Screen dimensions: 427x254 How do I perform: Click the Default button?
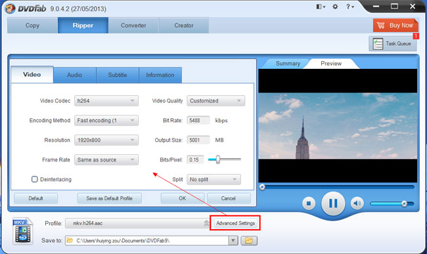point(35,198)
